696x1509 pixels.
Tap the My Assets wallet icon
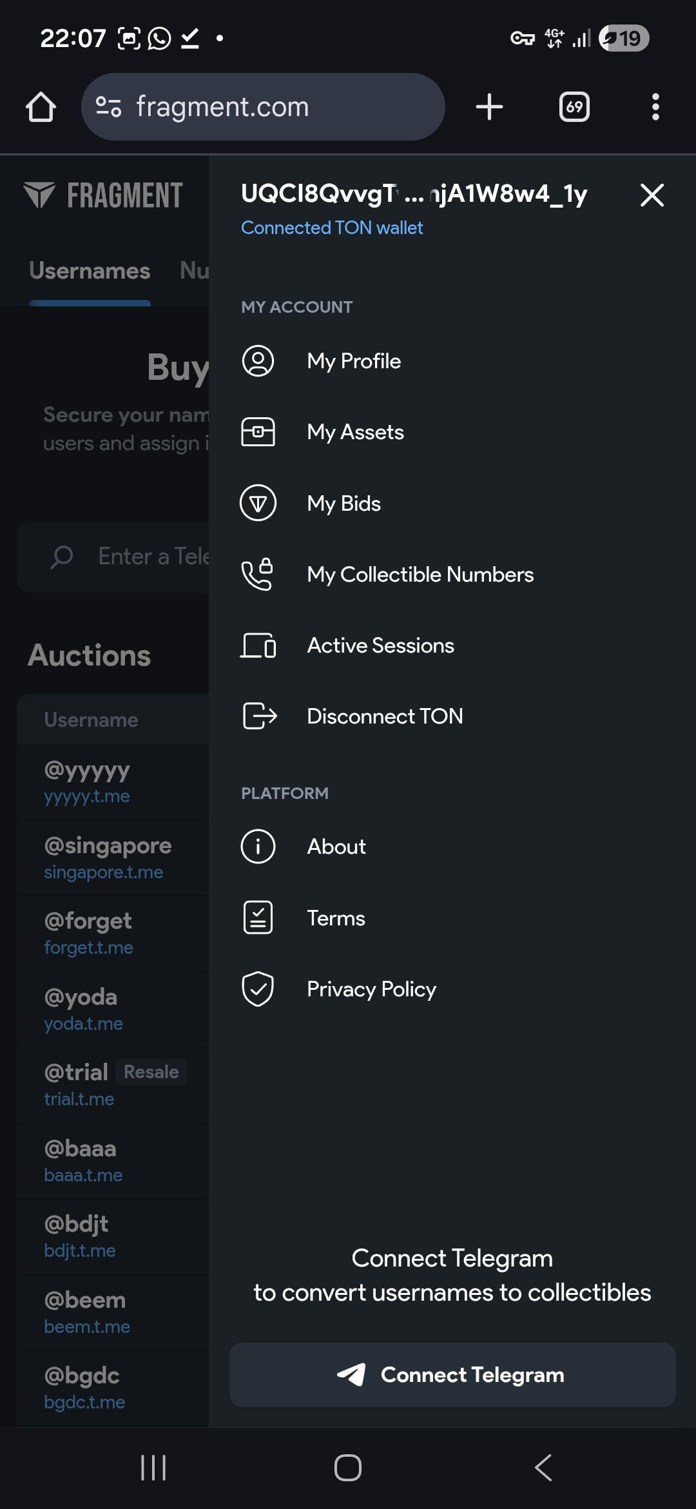tap(258, 432)
